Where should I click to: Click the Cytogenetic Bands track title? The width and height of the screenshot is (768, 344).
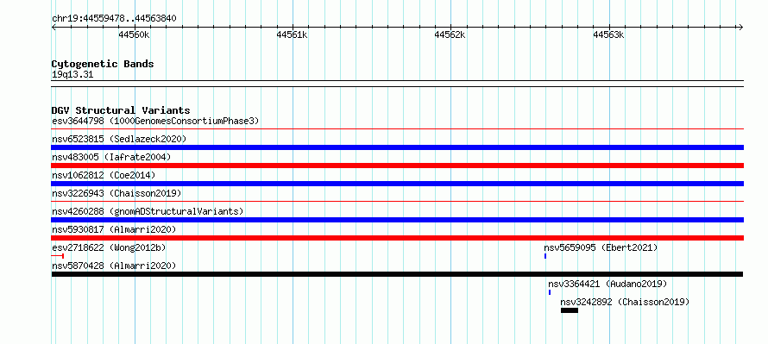pos(103,64)
